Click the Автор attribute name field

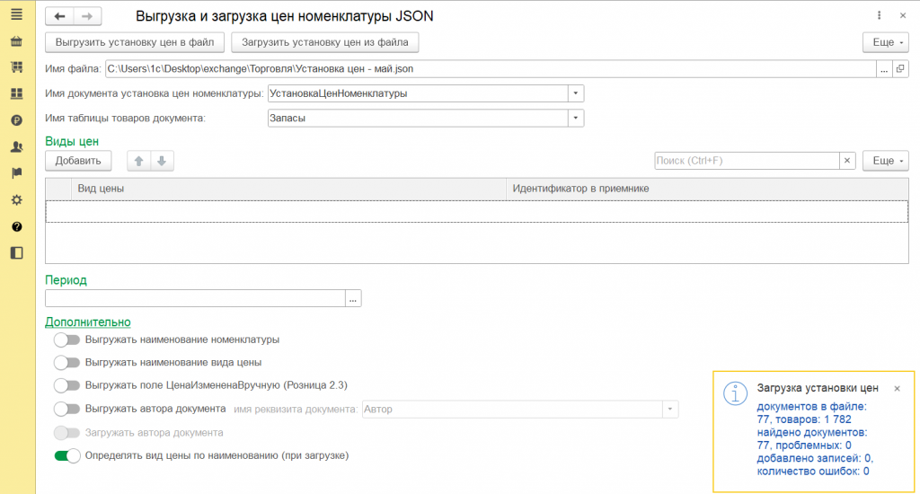[x=512, y=409]
